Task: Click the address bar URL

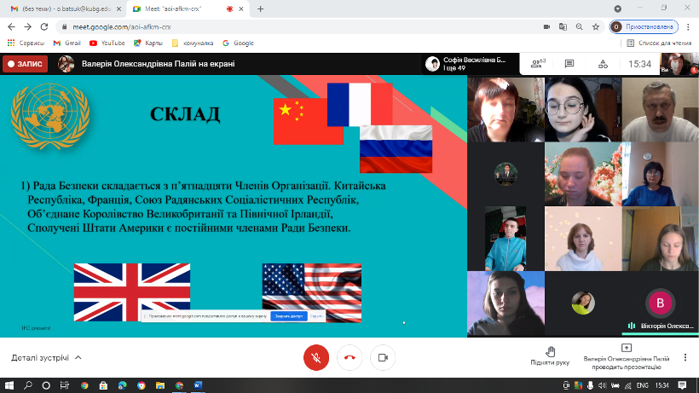Action: click(122, 26)
